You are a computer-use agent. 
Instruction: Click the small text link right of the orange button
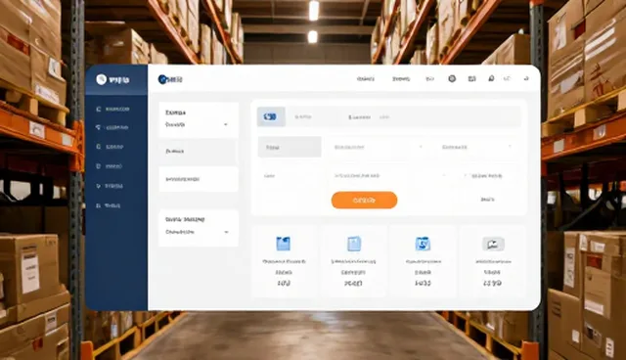pos(487,200)
